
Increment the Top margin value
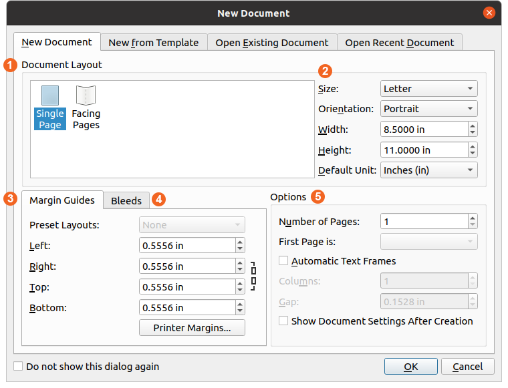click(x=240, y=283)
